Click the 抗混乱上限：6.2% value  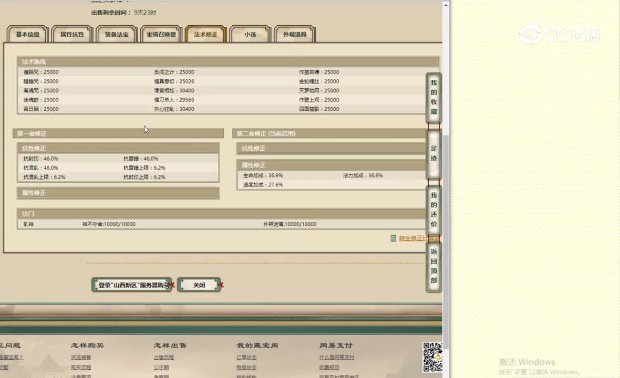click(x=44, y=177)
